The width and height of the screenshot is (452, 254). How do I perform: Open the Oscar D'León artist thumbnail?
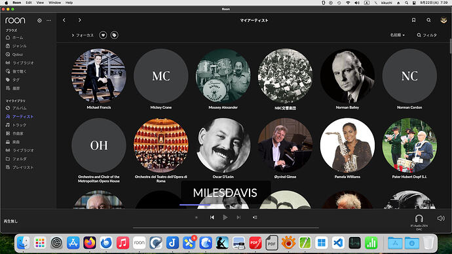223,145
